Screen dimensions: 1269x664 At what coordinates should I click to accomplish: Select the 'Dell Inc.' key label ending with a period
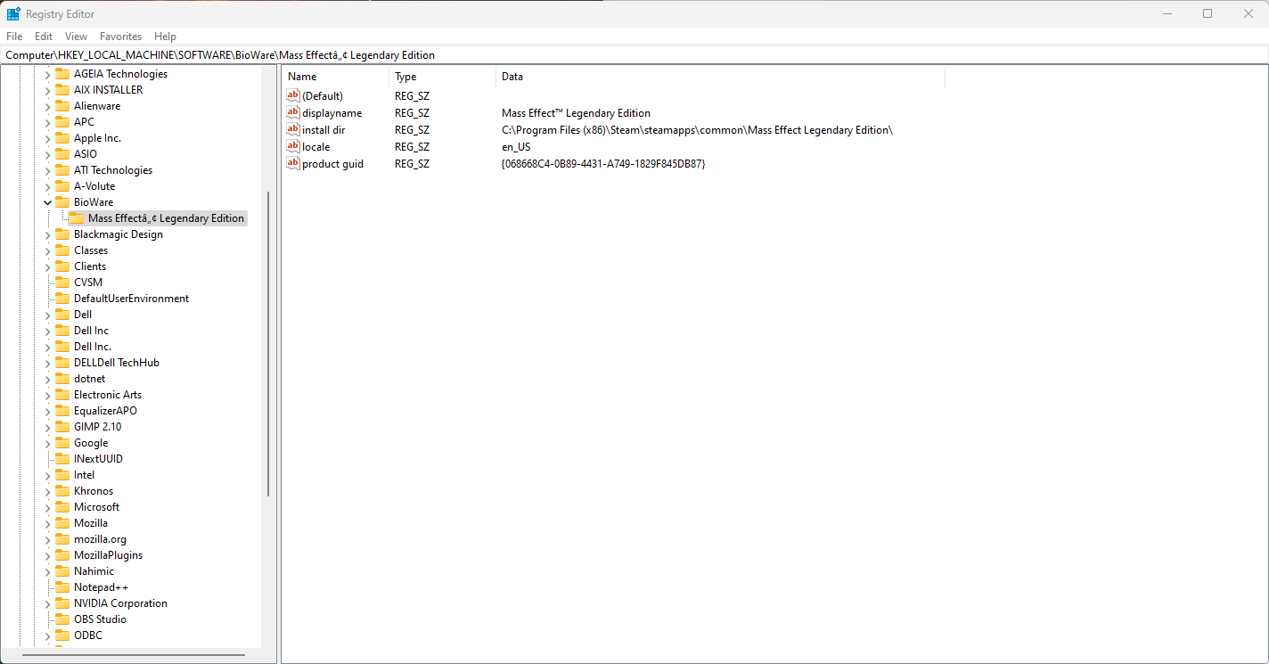point(93,347)
